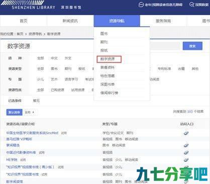Click the 默认排序 sort button
This screenshot has width=210, height=184.
tap(14, 112)
